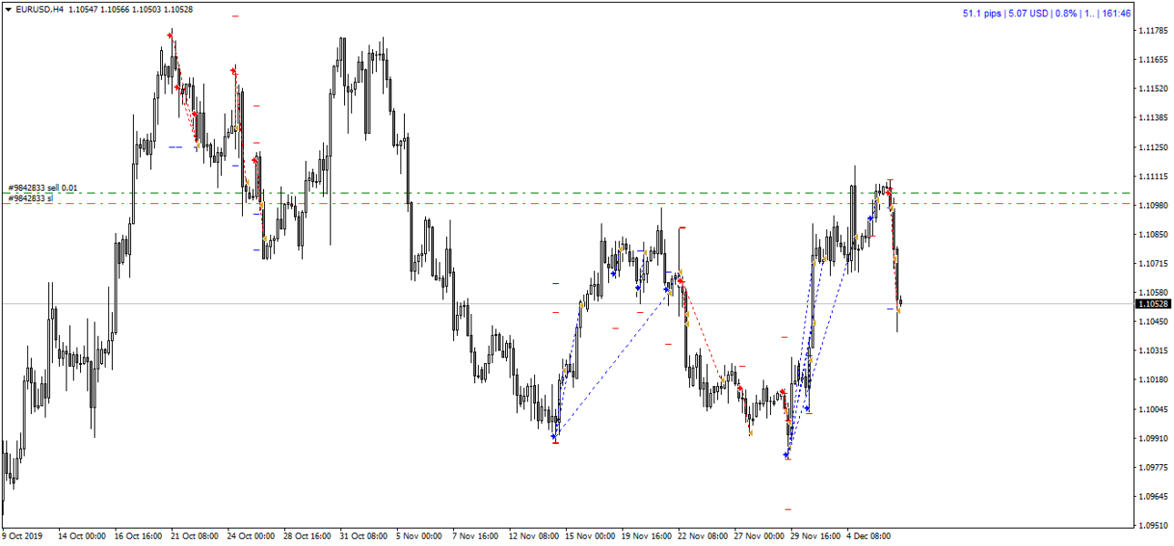Click the 28 Oct 16:00 time label

pyautogui.click(x=308, y=536)
